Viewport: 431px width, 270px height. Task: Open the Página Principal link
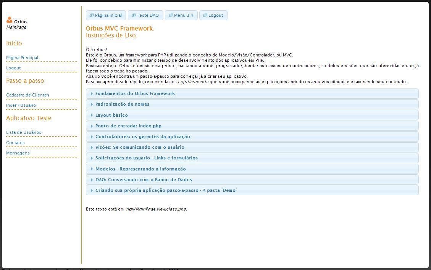pos(22,57)
